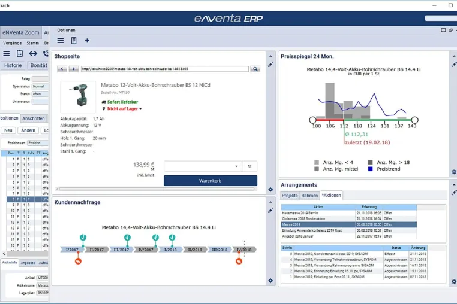Go back in the Shopseite browser
457x304 pixels.
62,69
